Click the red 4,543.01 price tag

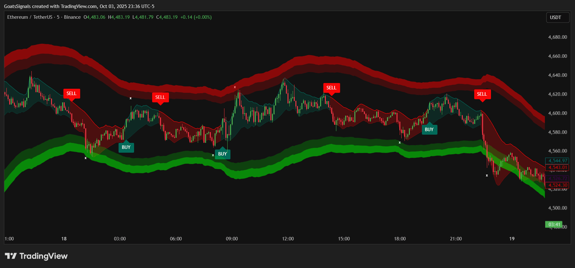pos(557,167)
